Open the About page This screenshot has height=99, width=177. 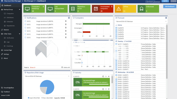pyautogui.click(x=6, y=58)
